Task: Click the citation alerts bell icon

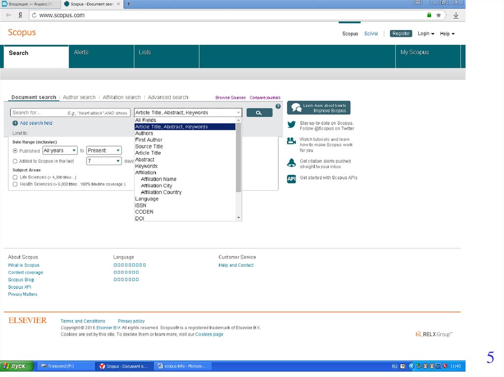Action: coord(291,163)
